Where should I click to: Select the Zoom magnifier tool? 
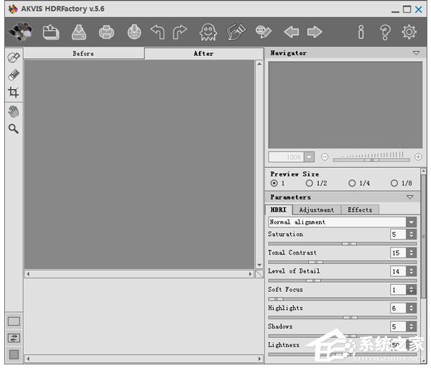click(13, 129)
